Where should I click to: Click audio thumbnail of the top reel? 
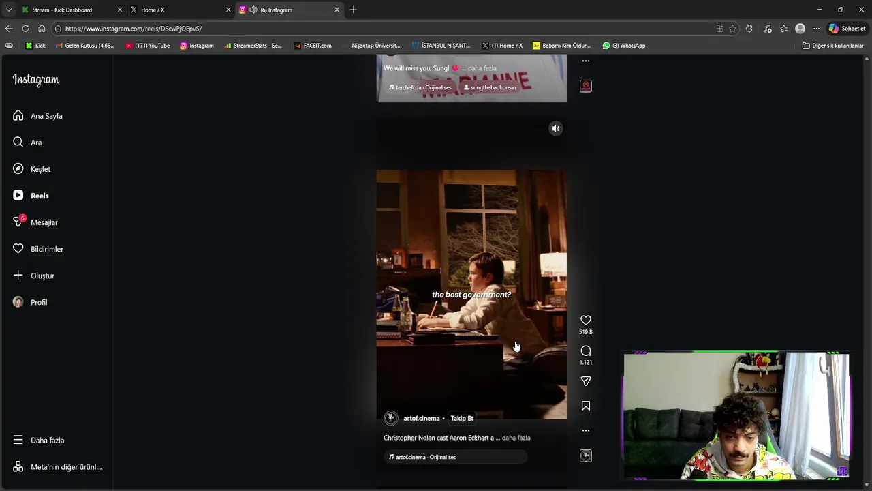pos(586,86)
